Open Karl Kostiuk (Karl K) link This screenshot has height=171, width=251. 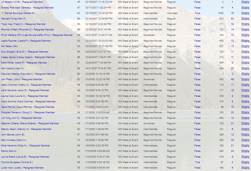click(12, 68)
